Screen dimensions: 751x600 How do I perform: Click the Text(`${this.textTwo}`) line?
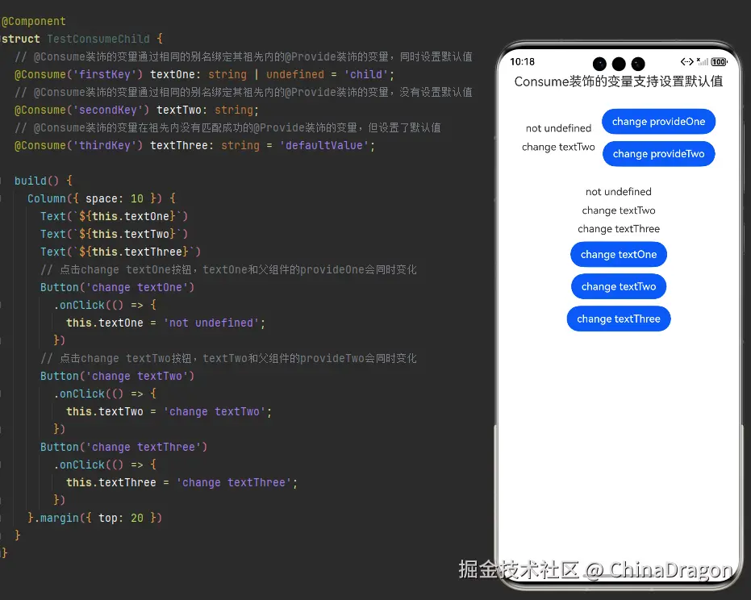point(114,234)
